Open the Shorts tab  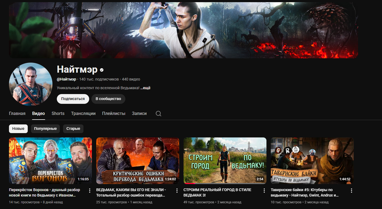click(x=58, y=114)
